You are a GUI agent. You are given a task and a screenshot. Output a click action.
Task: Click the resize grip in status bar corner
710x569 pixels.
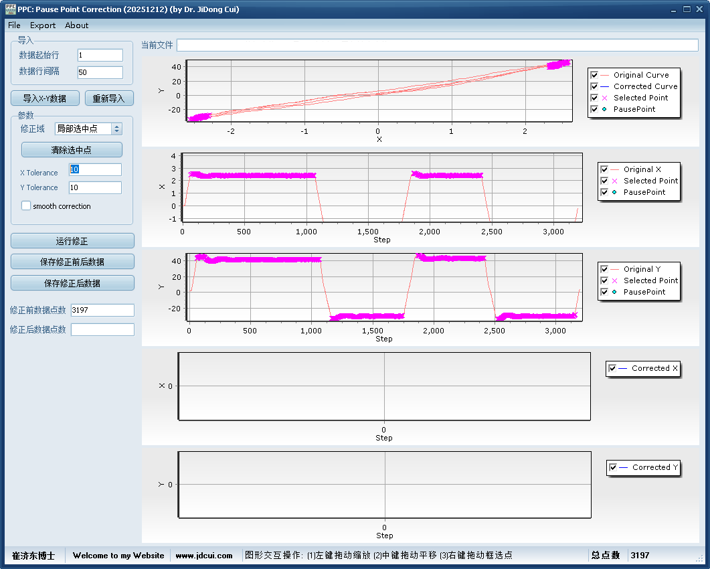point(699,558)
